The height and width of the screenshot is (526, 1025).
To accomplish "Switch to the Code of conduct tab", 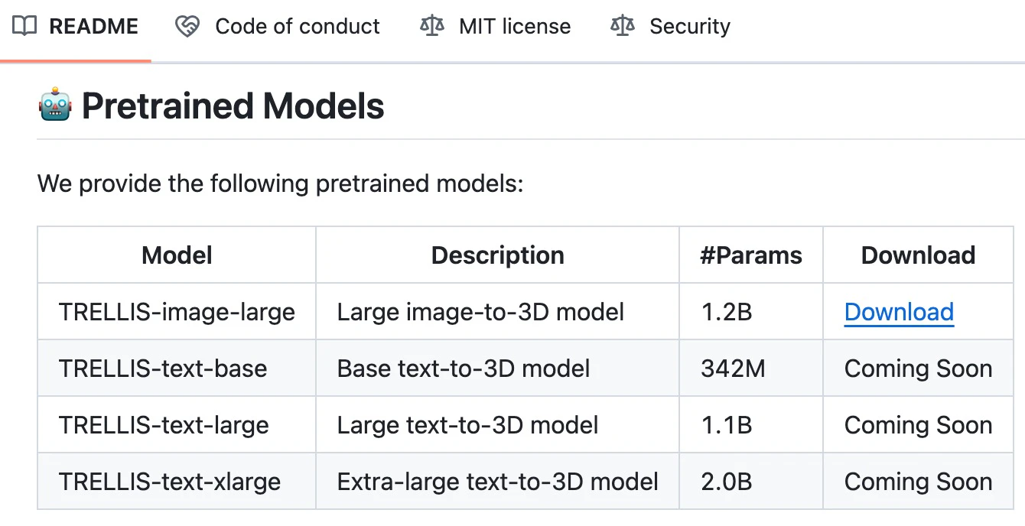I will (278, 27).
